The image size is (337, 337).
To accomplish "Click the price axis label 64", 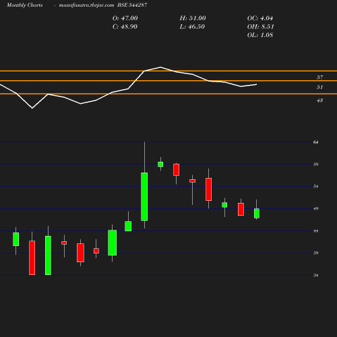I will tap(315, 142).
